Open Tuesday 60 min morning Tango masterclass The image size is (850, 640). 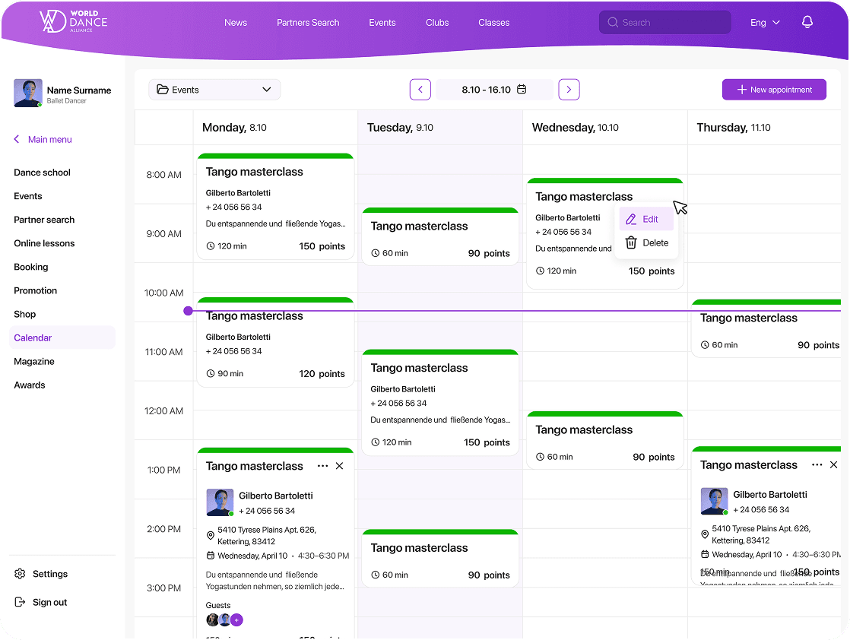(440, 237)
